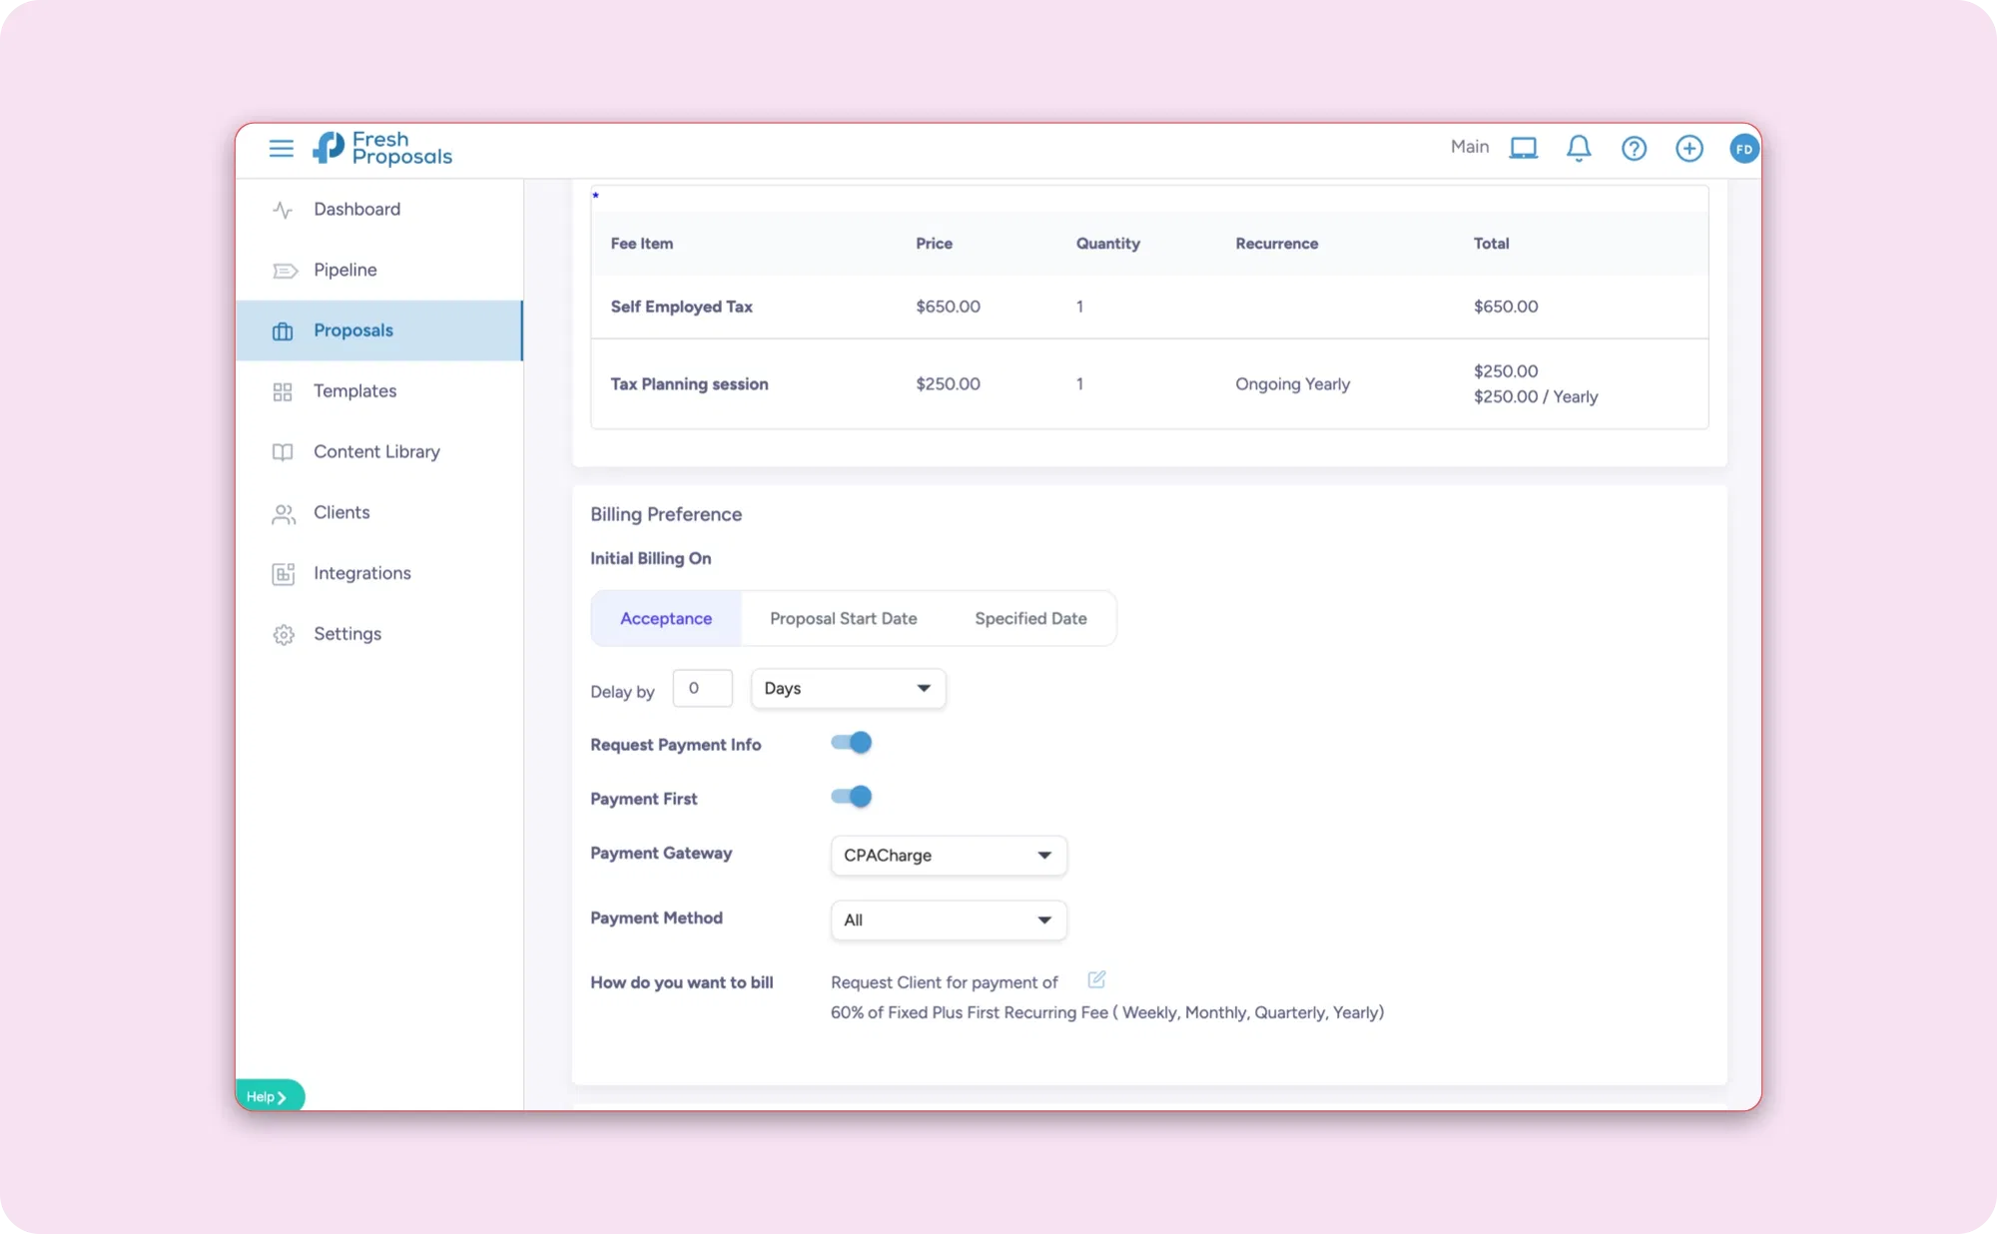Image resolution: width=1997 pixels, height=1234 pixels.
Task: Click the green Help button
Action: pos(268,1096)
